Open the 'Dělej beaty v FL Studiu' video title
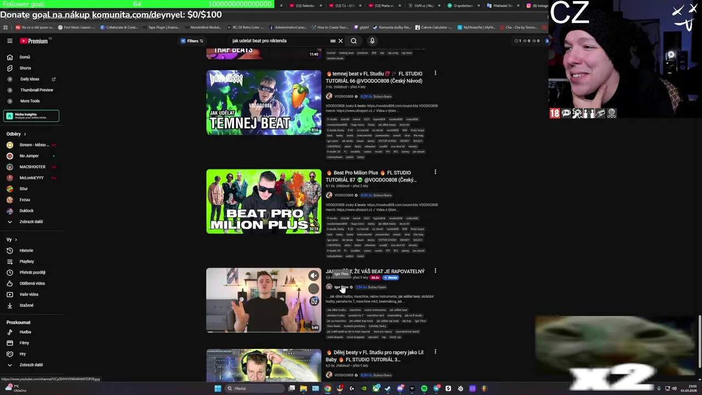Screen dimensions: 702x395 tap(375, 356)
